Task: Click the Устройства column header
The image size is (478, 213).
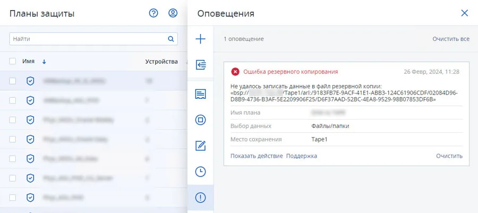Action: click(x=161, y=62)
